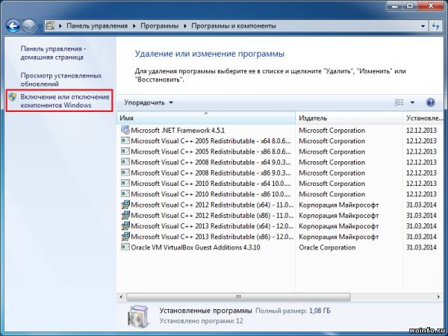Sort by 'Установлено' column header
The image size is (448, 336).
(x=424, y=118)
